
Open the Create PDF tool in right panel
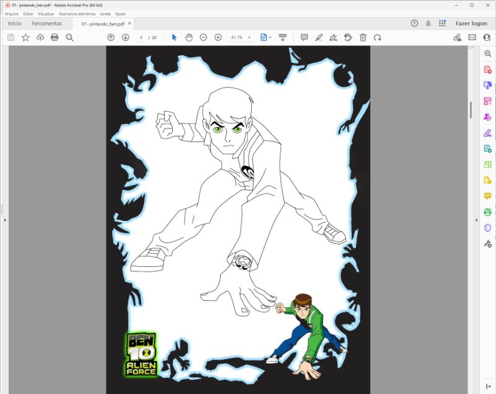click(x=487, y=69)
